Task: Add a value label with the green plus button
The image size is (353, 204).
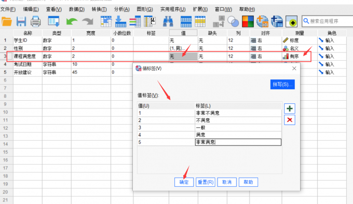Action: pyautogui.click(x=290, y=109)
